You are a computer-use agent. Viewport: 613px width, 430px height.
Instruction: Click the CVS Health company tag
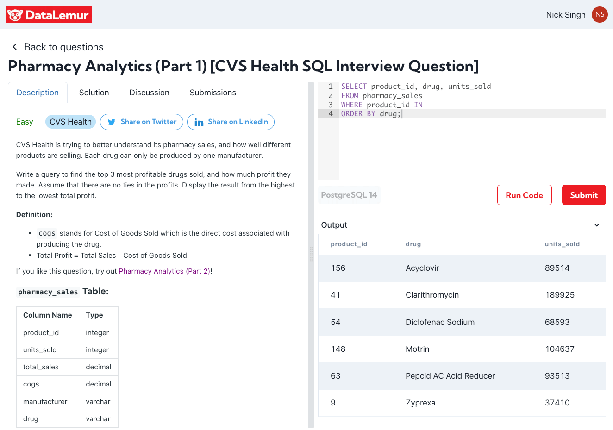70,122
